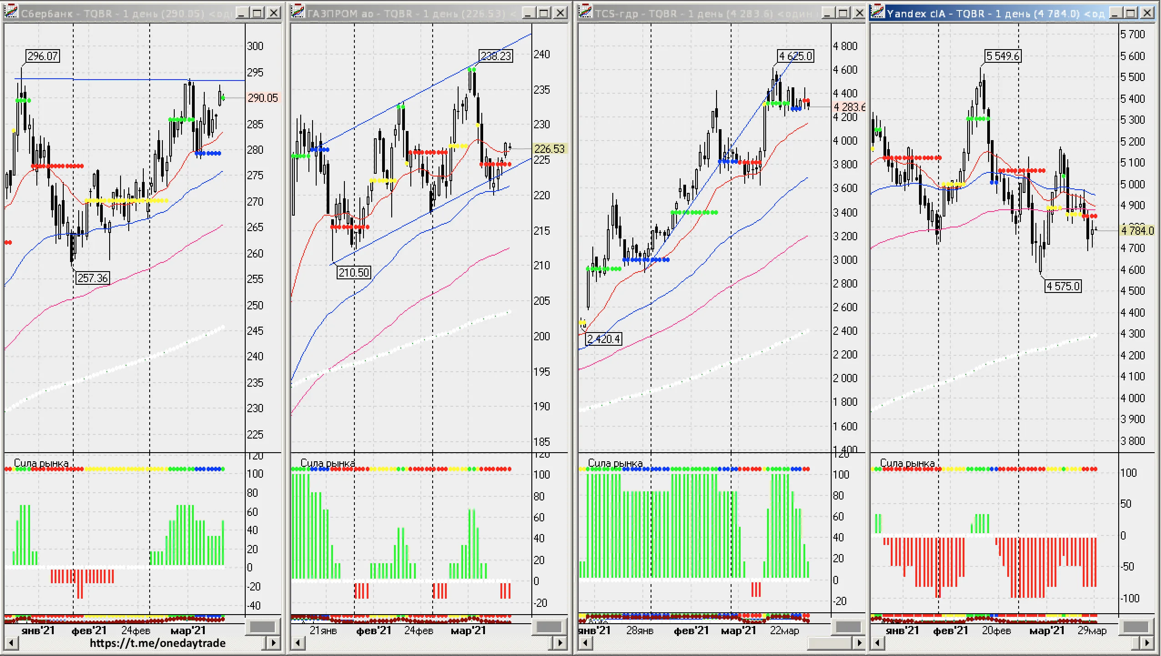Click the left scroll arrow in Yandex chart
Viewport: 1161px width, 656px height.
pyautogui.click(x=878, y=643)
